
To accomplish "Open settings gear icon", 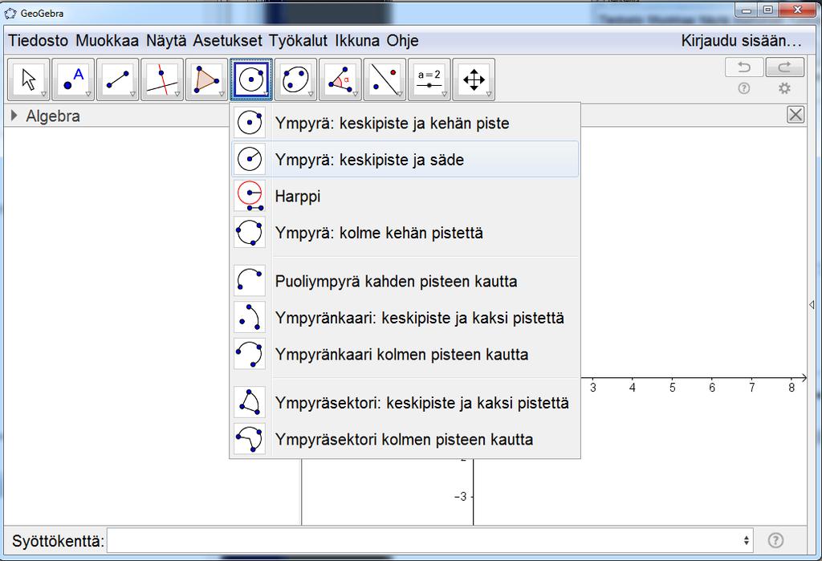I will pyautogui.click(x=784, y=88).
